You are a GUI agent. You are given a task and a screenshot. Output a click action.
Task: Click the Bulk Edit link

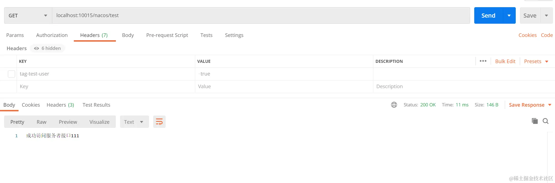point(505,61)
